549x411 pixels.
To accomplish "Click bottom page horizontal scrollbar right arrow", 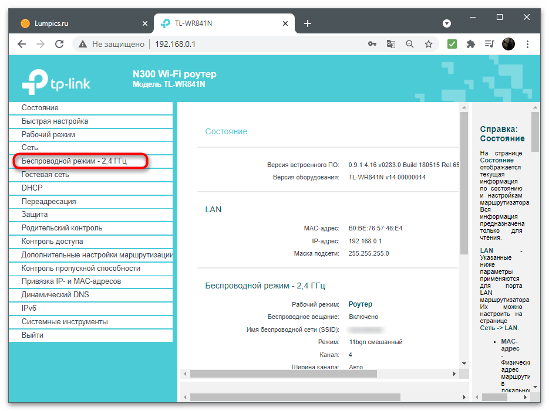I will pyautogui.click(x=464, y=397).
